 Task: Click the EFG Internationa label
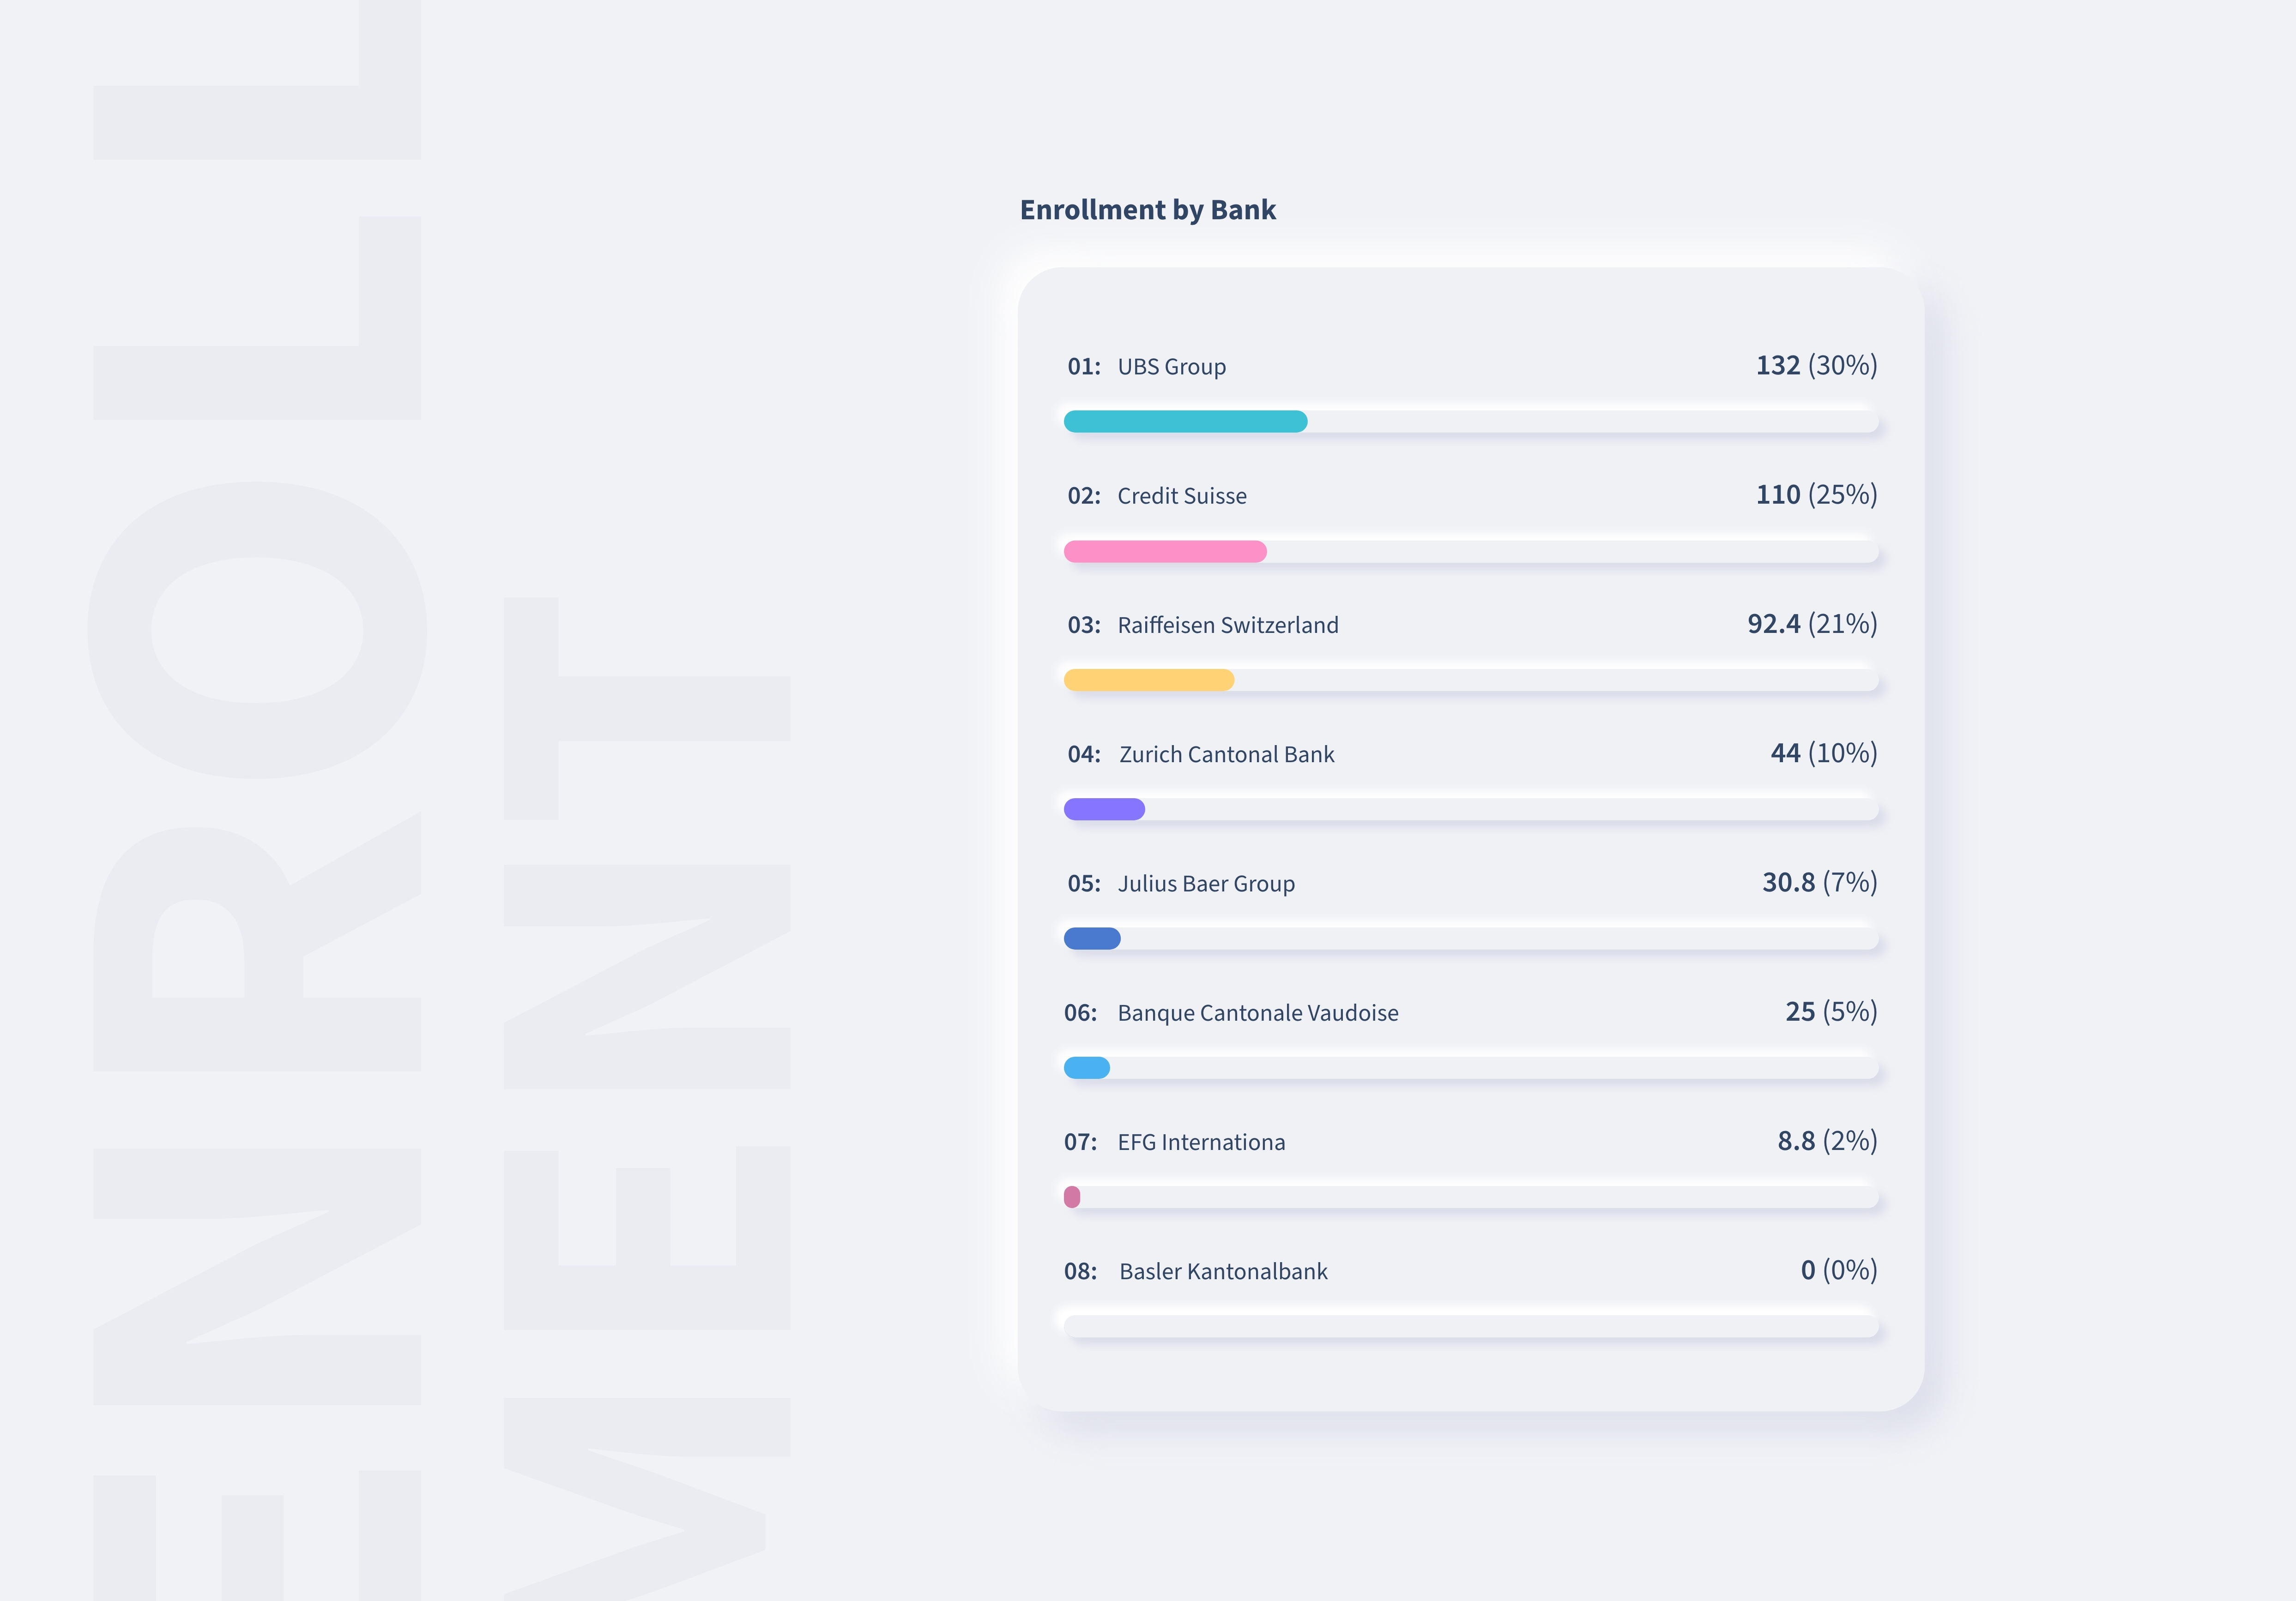1200,1142
